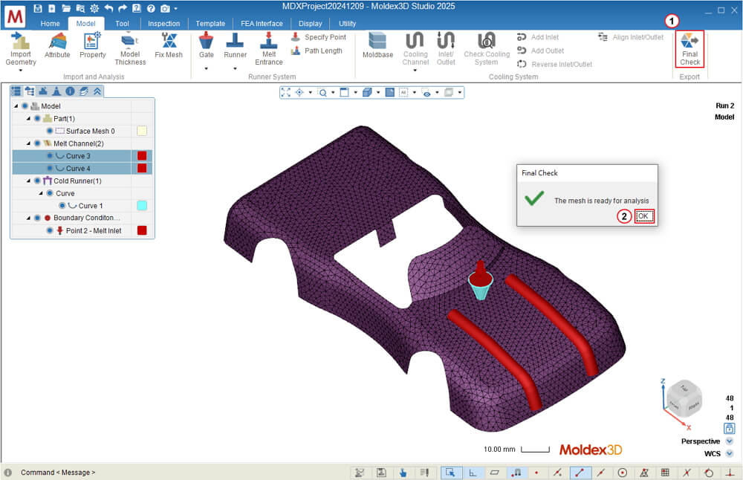Viewport: 743px width, 480px height.
Task: Click the Path Length button
Action: (317, 51)
